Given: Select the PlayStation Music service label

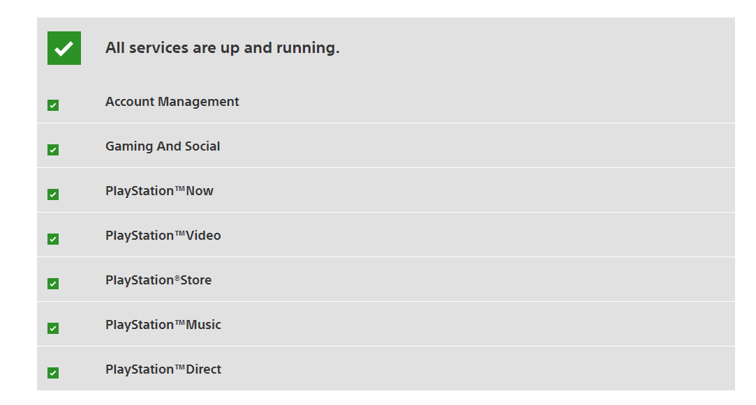Looking at the screenshot, I should click(163, 325).
